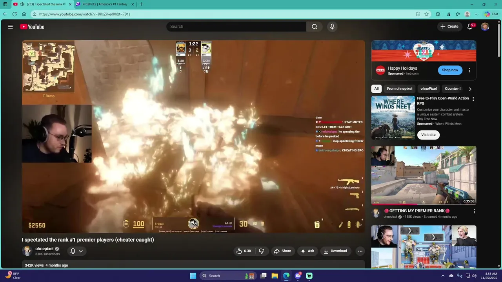The image size is (502, 282).
Task: Show hidden system tray icons
Action: 443,276
